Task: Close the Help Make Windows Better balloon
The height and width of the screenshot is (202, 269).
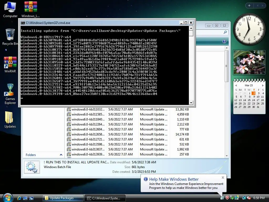Action: [223, 178]
